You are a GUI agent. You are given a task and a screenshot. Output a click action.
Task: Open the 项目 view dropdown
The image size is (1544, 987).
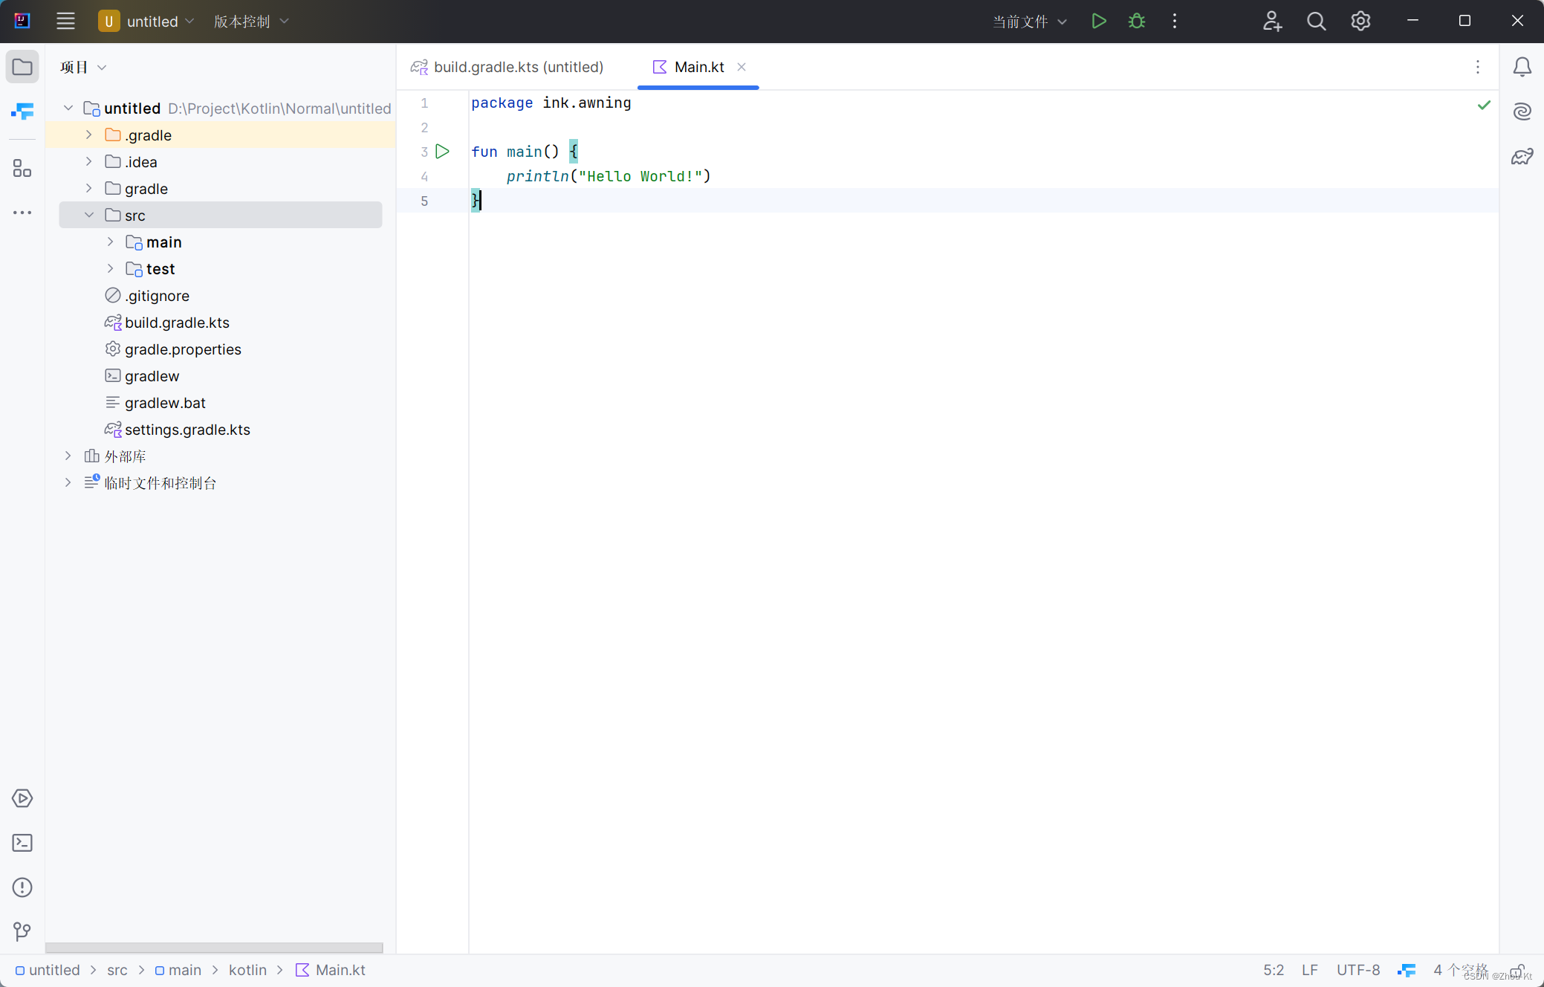pos(83,67)
